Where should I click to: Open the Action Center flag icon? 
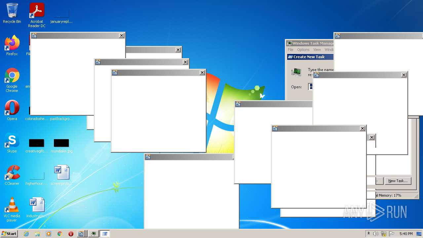[x=392, y=234]
